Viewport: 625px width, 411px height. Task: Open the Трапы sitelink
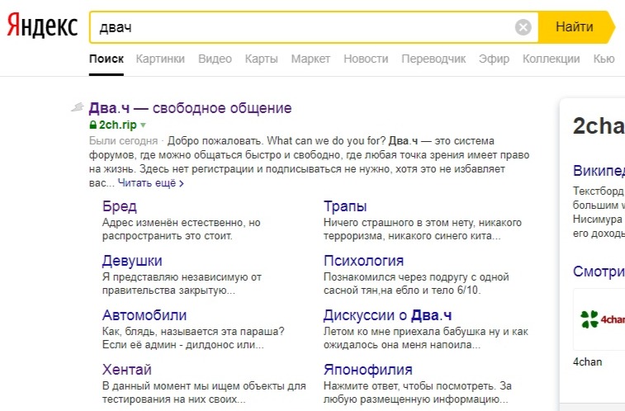click(x=345, y=206)
